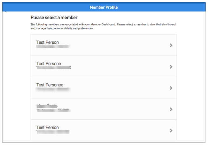Click the member dashboard description paragraph
Screen dimensions: 208x145
(103, 26)
